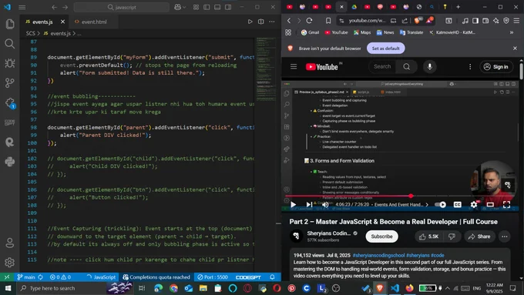Close the events.js tab
Screen dimensions: 524x295
pos(62,22)
